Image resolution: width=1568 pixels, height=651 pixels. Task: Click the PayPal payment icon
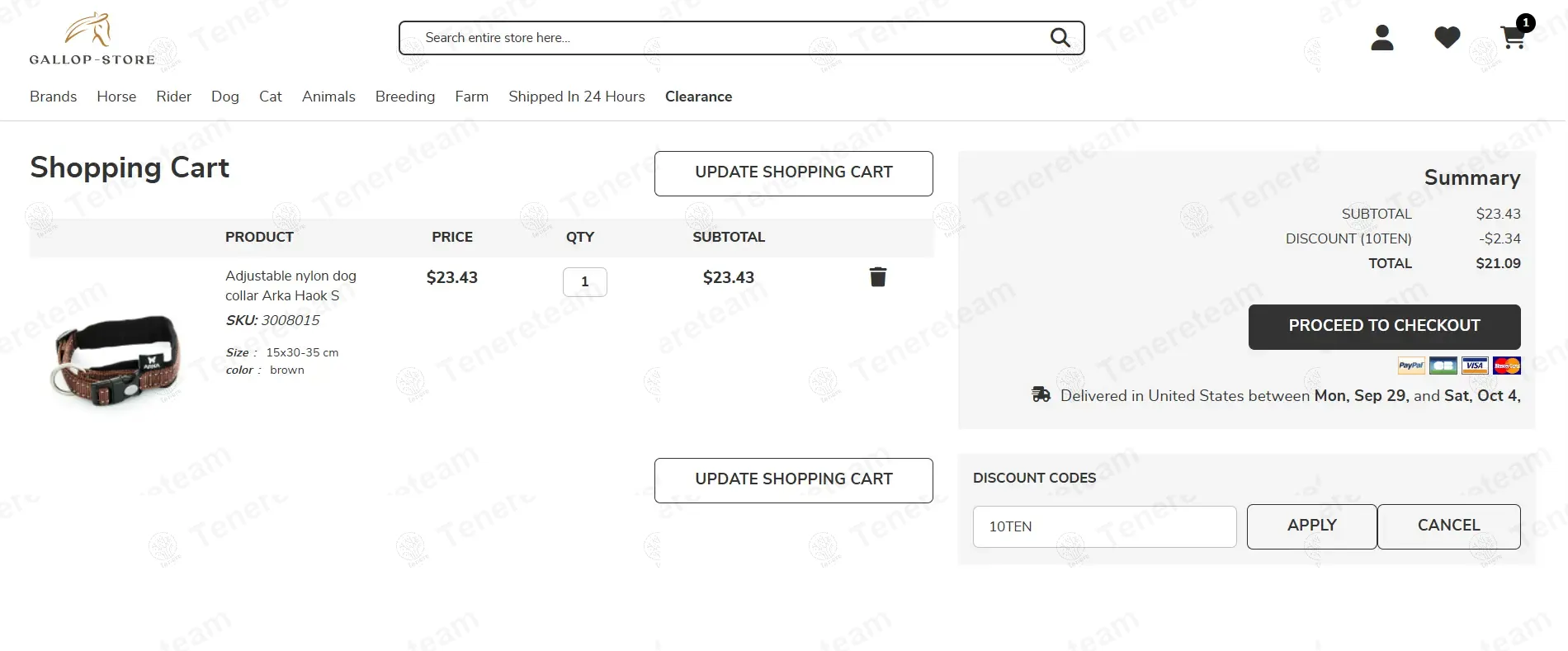(x=1410, y=366)
